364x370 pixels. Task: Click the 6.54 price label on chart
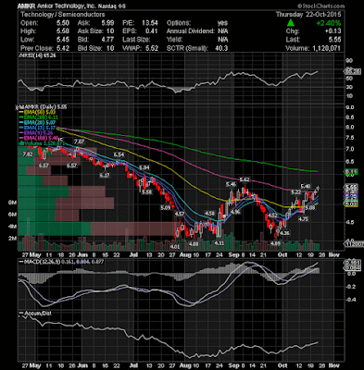point(119,154)
